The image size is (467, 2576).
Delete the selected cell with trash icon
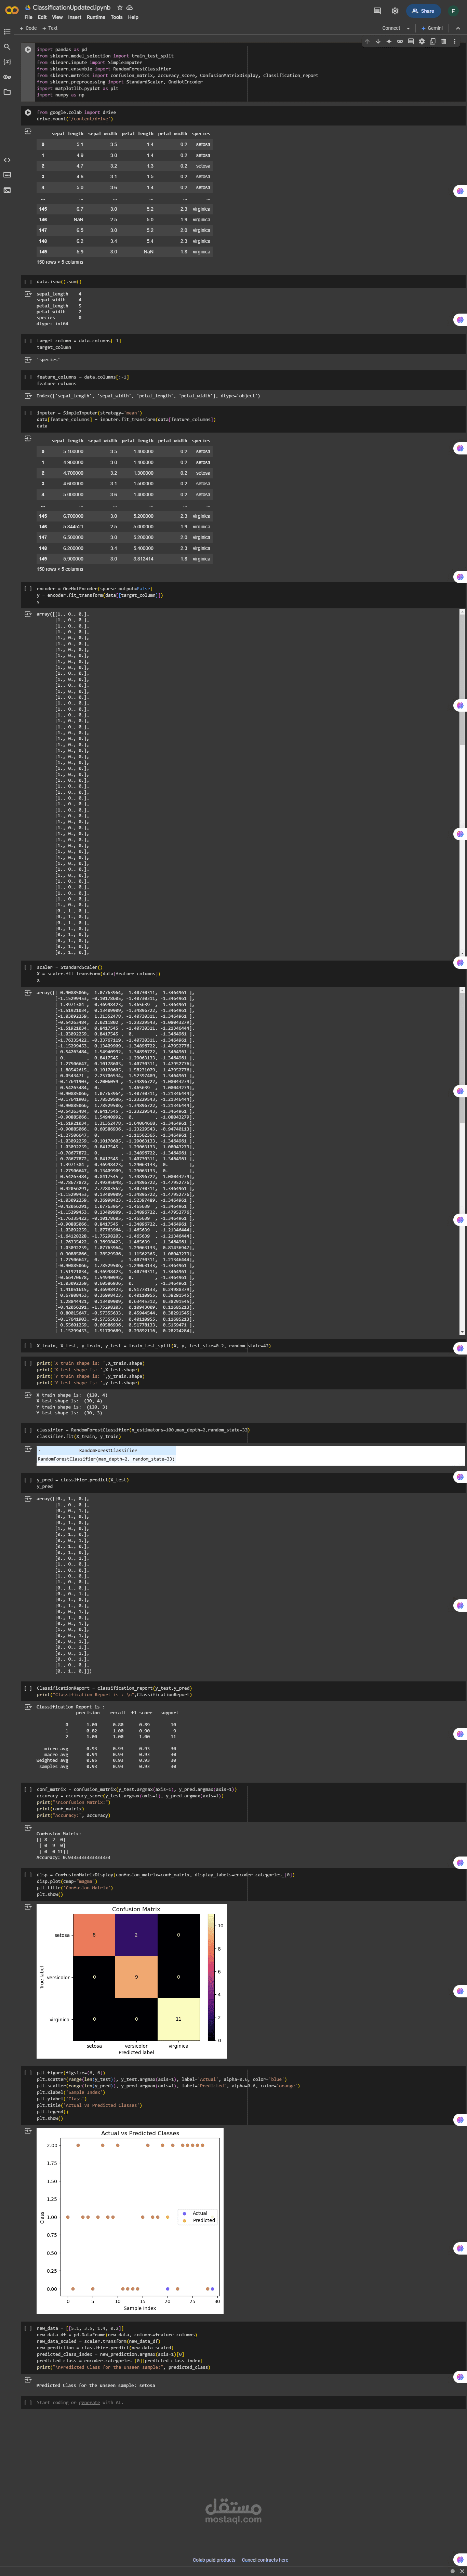[444, 42]
